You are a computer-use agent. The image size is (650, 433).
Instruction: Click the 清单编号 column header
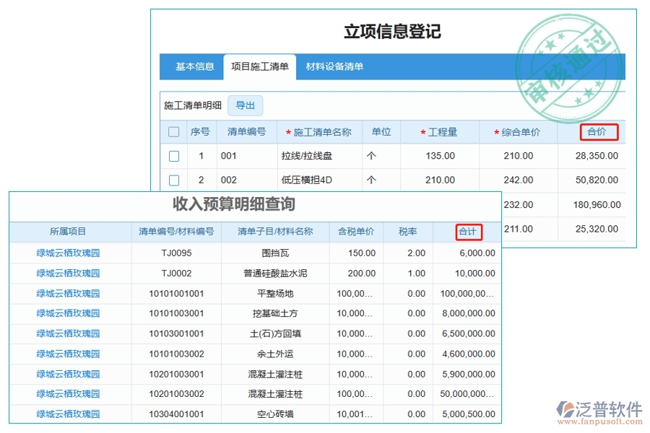coord(246,131)
